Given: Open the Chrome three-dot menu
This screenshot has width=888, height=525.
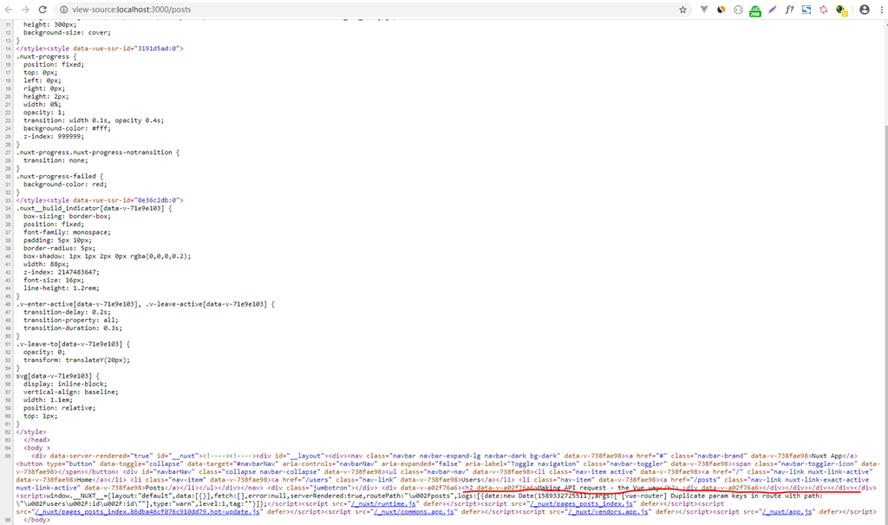Looking at the screenshot, I should [881, 10].
